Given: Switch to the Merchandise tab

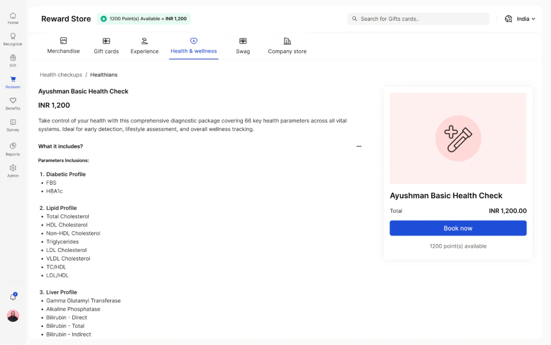Looking at the screenshot, I should pyautogui.click(x=64, y=46).
